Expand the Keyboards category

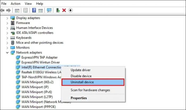click(7, 38)
